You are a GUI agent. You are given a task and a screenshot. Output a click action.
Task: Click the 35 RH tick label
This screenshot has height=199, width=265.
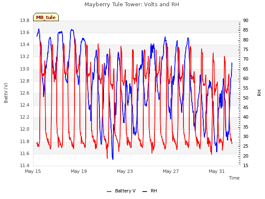tap(246, 127)
